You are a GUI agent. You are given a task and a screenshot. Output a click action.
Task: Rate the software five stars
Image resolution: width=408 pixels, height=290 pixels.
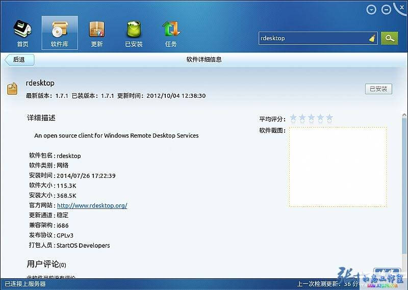pyautogui.click(x=329, y=118)
